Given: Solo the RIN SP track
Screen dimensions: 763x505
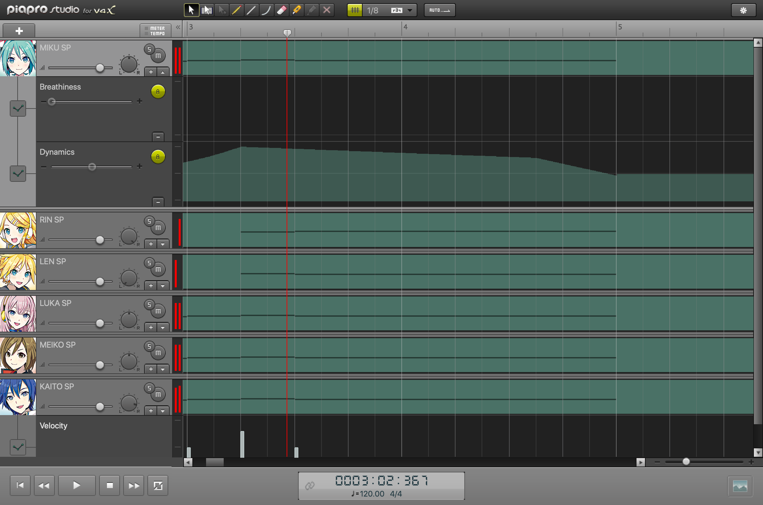Looking at the screenshot, I should [x=149, y=221].
